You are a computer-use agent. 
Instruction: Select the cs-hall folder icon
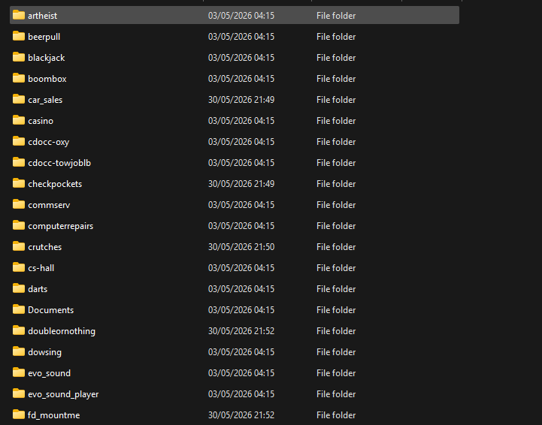(x=19, y=267)
